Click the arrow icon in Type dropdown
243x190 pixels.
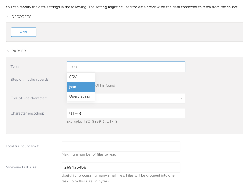[x=182, y=67]
